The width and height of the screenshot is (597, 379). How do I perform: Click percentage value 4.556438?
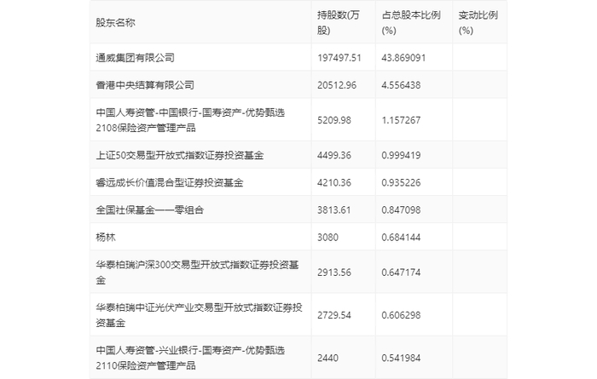[402, 85]
